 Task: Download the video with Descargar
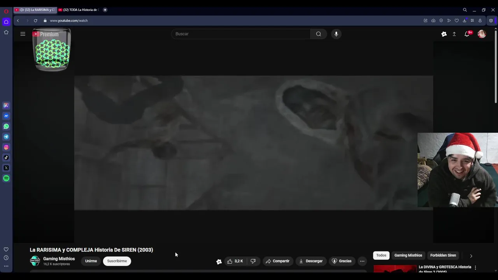(311, 261)
